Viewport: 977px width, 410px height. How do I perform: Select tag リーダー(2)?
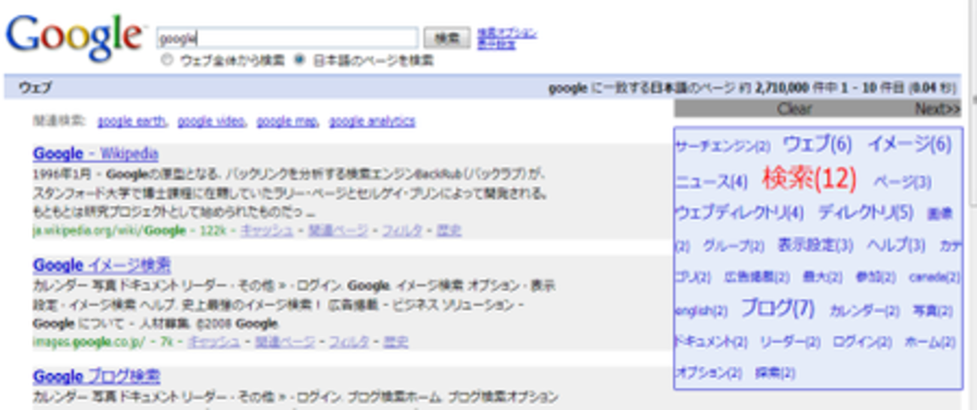click(x=790, y=342)
